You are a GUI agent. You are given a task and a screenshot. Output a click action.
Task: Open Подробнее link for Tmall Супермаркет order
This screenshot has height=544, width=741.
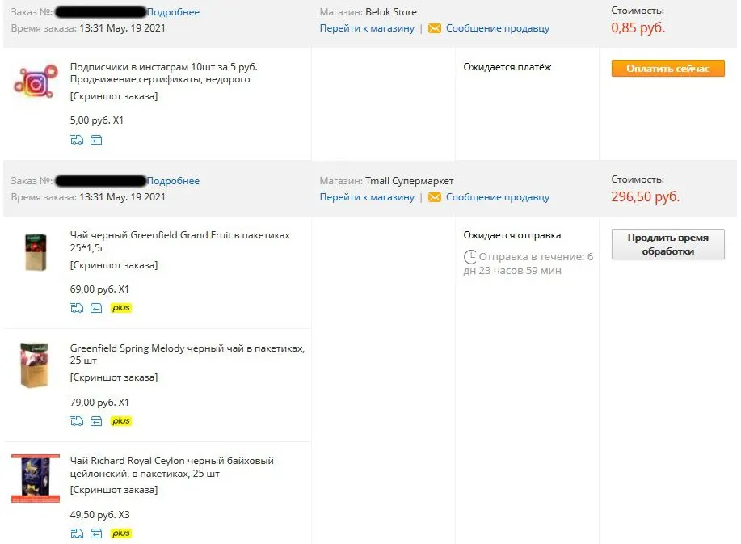click(173, 181)
